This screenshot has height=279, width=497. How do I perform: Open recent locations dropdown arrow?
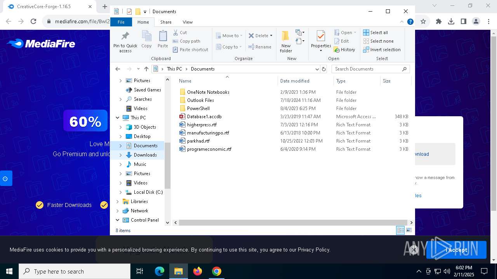138,69
